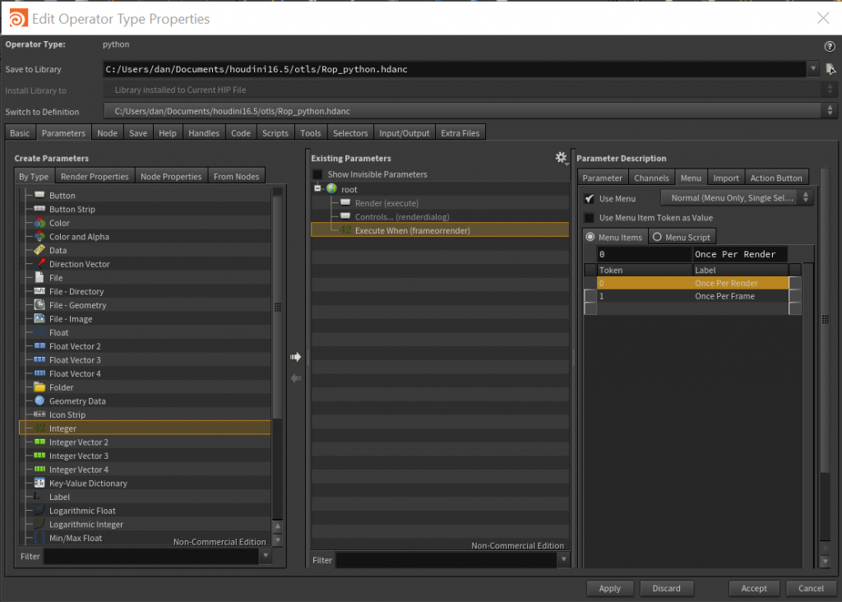Image resolution: width=842 pixels, height=602 pixels.
Task: Collapse the root tree node
Action: (x=317, y=188)
